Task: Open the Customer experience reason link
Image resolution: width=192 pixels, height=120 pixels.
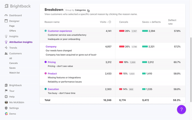Action: (60, 31)
